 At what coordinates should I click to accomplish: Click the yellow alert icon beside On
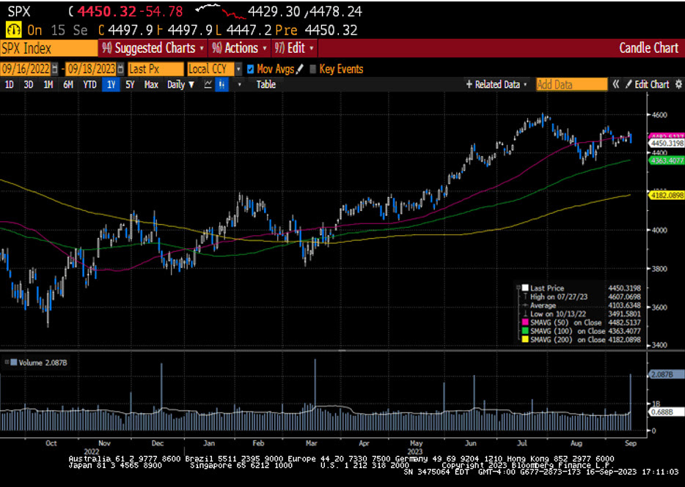click(12, 30)
